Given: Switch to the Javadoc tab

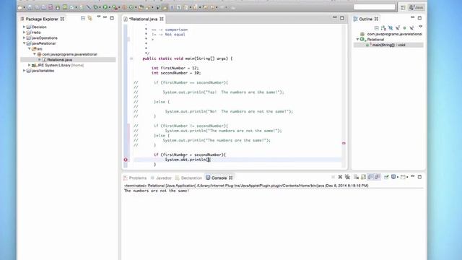Looking at the screenshot, I should click(x=161, y=178).
